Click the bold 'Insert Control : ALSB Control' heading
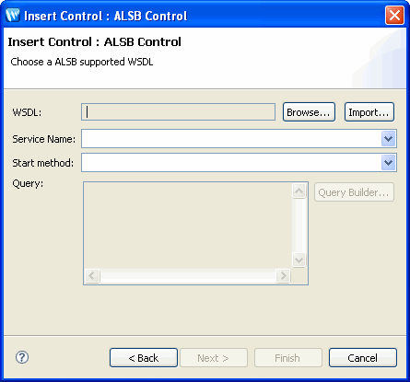The width and height of the screenshot is (410, 382). point(95,42)
